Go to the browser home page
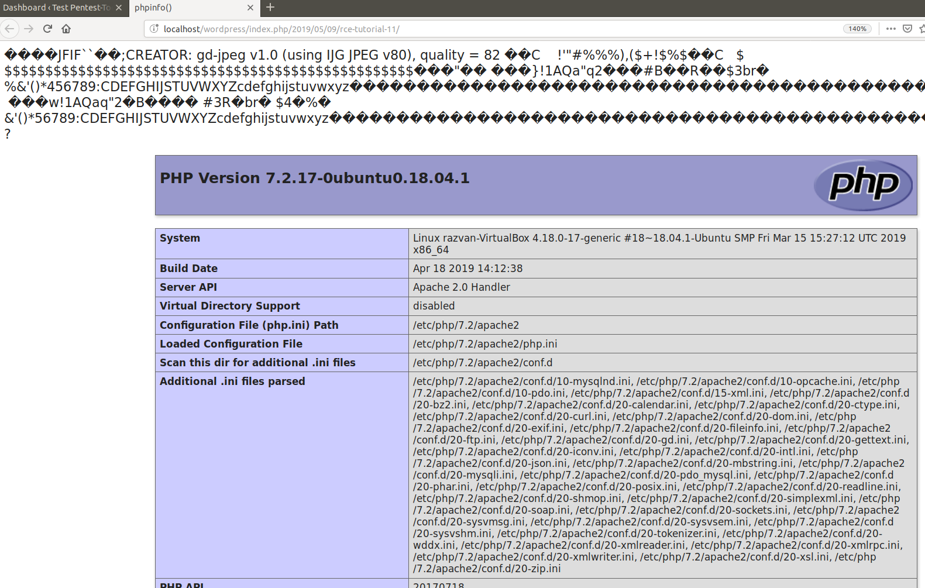This screenshot has height=588, width=925. (66, 29)
